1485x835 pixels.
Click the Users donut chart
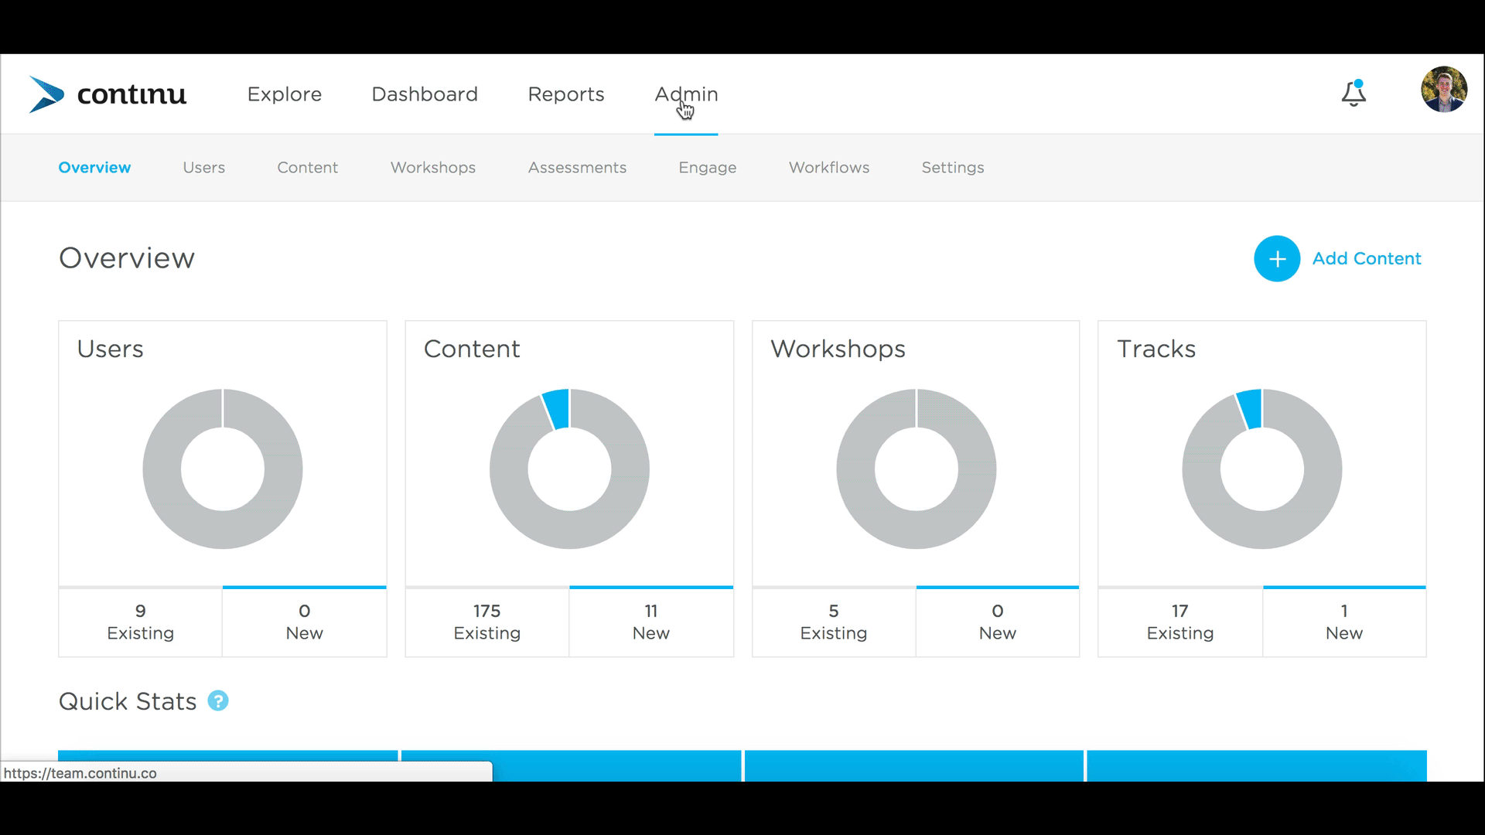pos(223,469)
